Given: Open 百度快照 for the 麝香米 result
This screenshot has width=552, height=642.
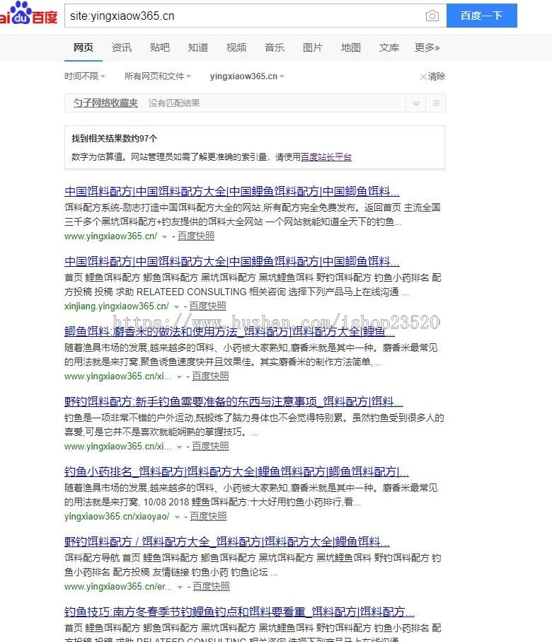Looking at the screenshot, I should [210, 377].
